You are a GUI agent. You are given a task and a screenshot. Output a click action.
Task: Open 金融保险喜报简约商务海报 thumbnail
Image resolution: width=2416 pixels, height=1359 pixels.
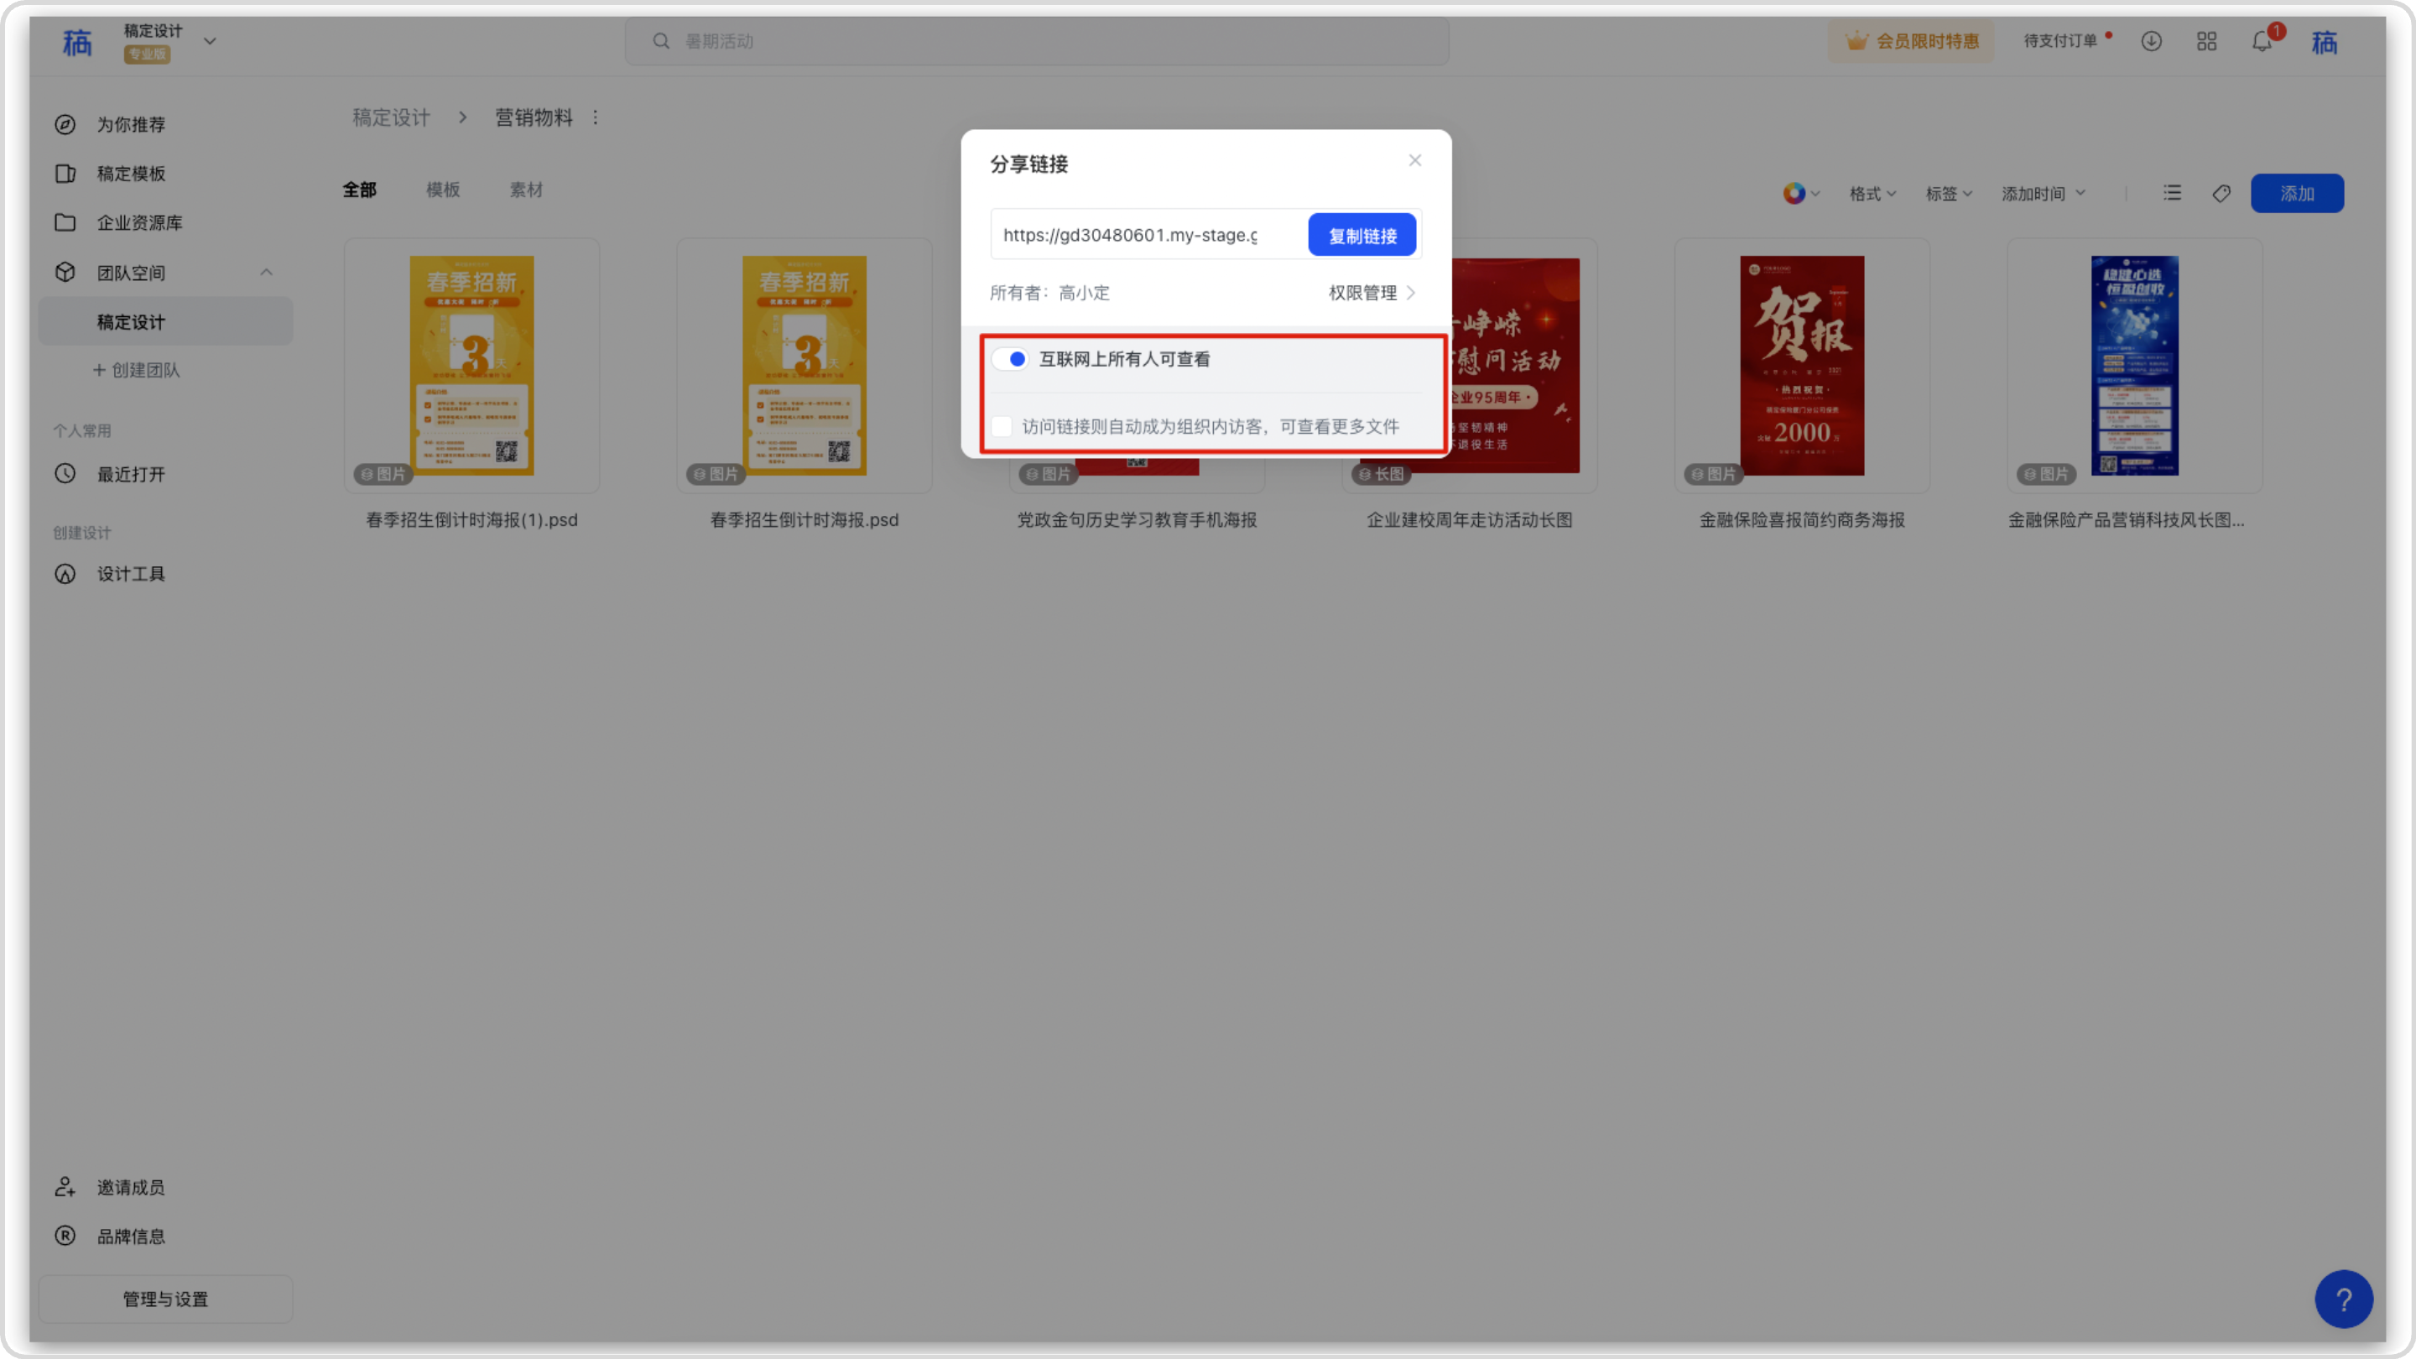coord(1803,366)
